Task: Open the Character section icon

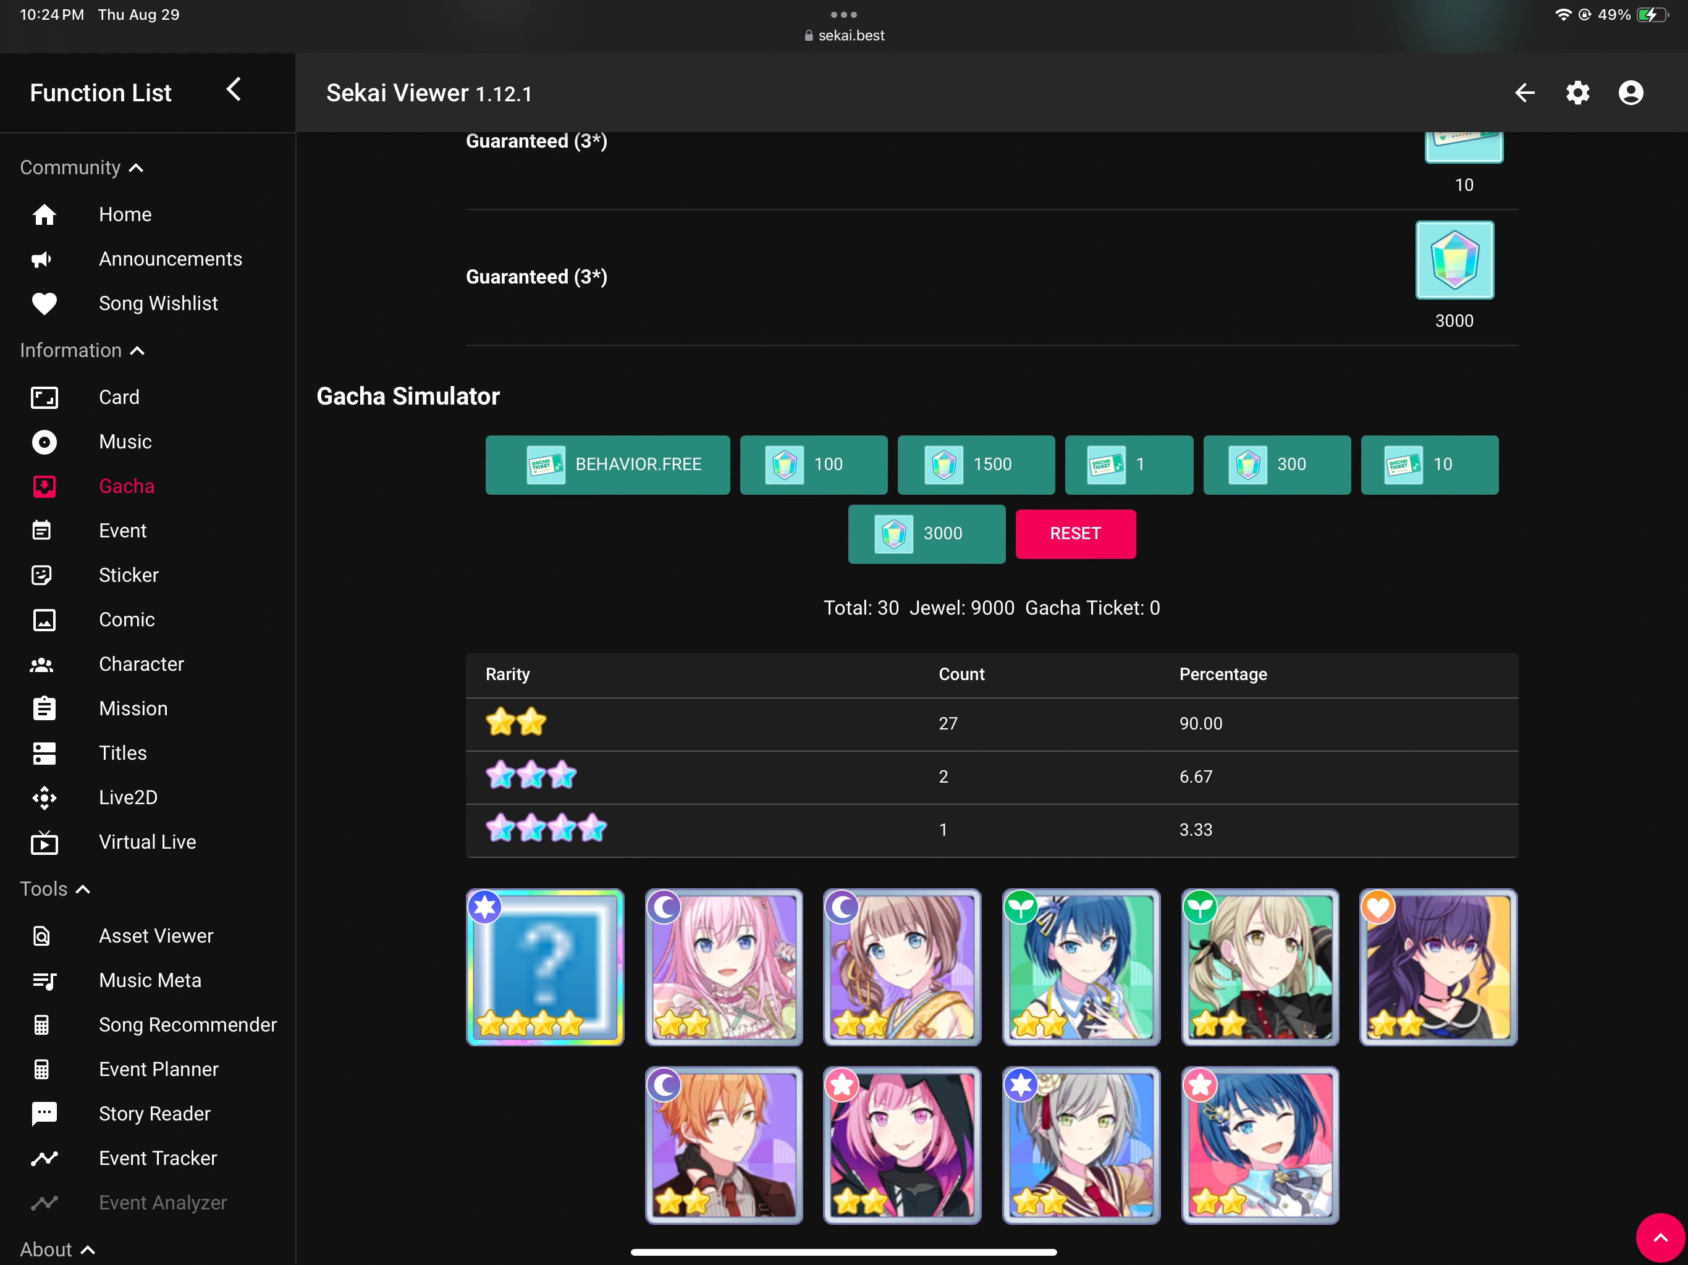Action: click(45, 664)
